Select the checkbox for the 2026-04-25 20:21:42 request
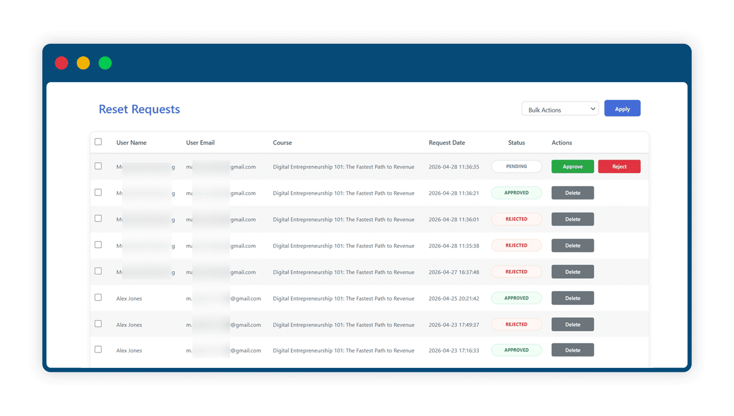The image size is (734, 416). coord(98,297)
